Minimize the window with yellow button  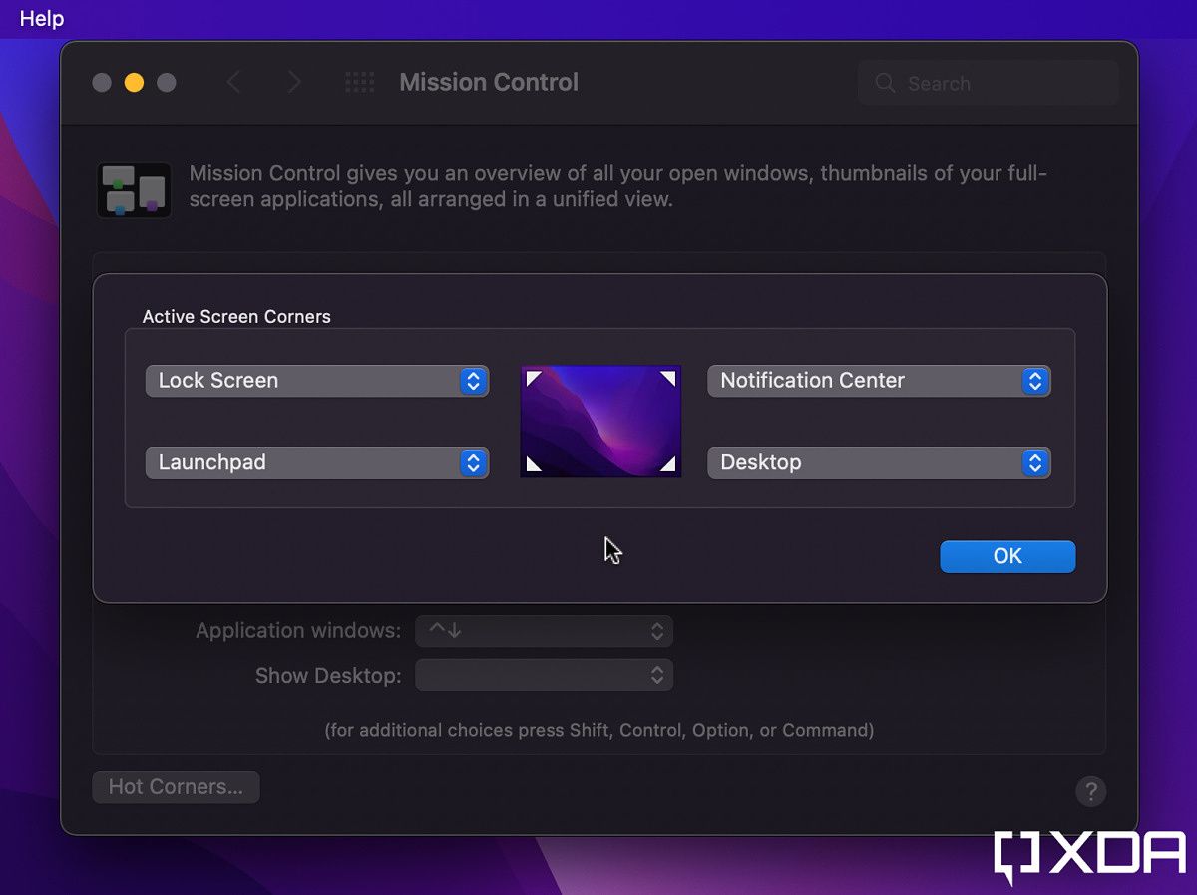[134, 83]
